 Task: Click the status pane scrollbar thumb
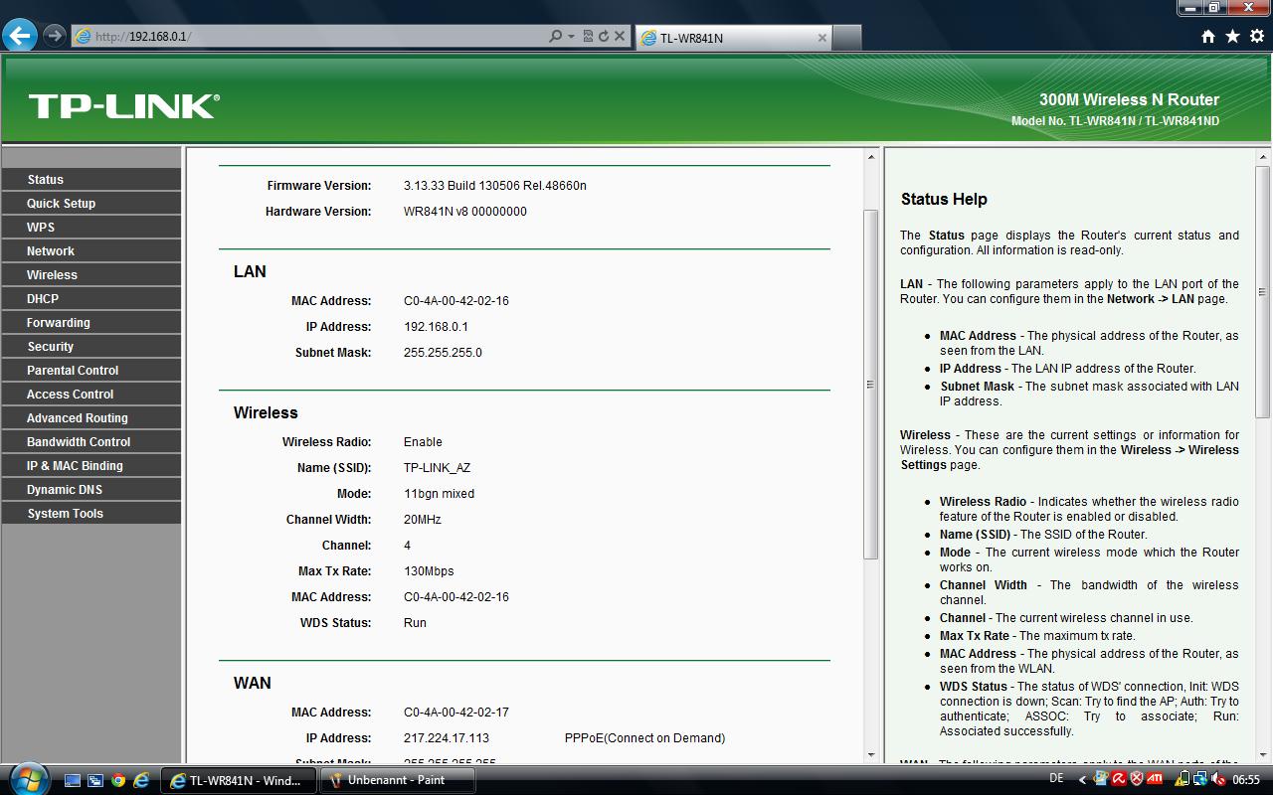tap(870, 384)
